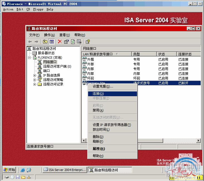Image resolution: width=204 pixels, height=181 pixels.
Task: Choose 拨出时间(L) from context menu
Action: pyautogui.click(x=113, y=130)
